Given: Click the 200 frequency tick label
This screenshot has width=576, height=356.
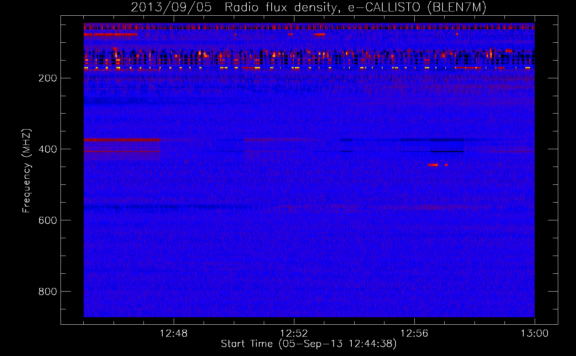Looking at the screenshot, I should [48, 78].
